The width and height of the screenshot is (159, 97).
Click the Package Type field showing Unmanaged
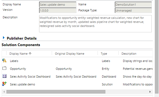pyautogui.click(x=133, y=11)
